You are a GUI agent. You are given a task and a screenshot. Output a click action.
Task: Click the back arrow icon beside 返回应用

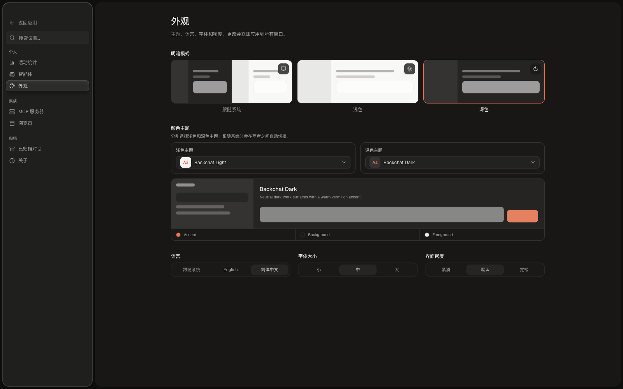pyautogui.click(x=12, y=23)
